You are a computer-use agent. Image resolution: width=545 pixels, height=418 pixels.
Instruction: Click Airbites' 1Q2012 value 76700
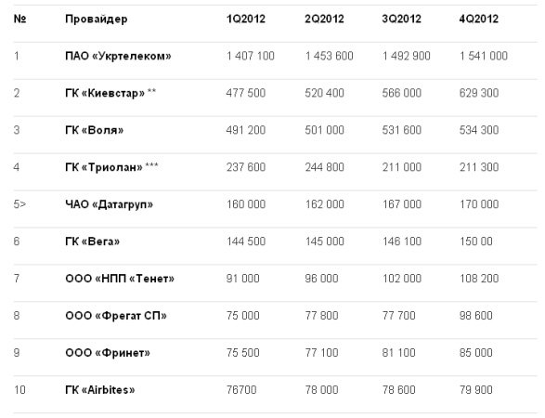click(241, 390)
